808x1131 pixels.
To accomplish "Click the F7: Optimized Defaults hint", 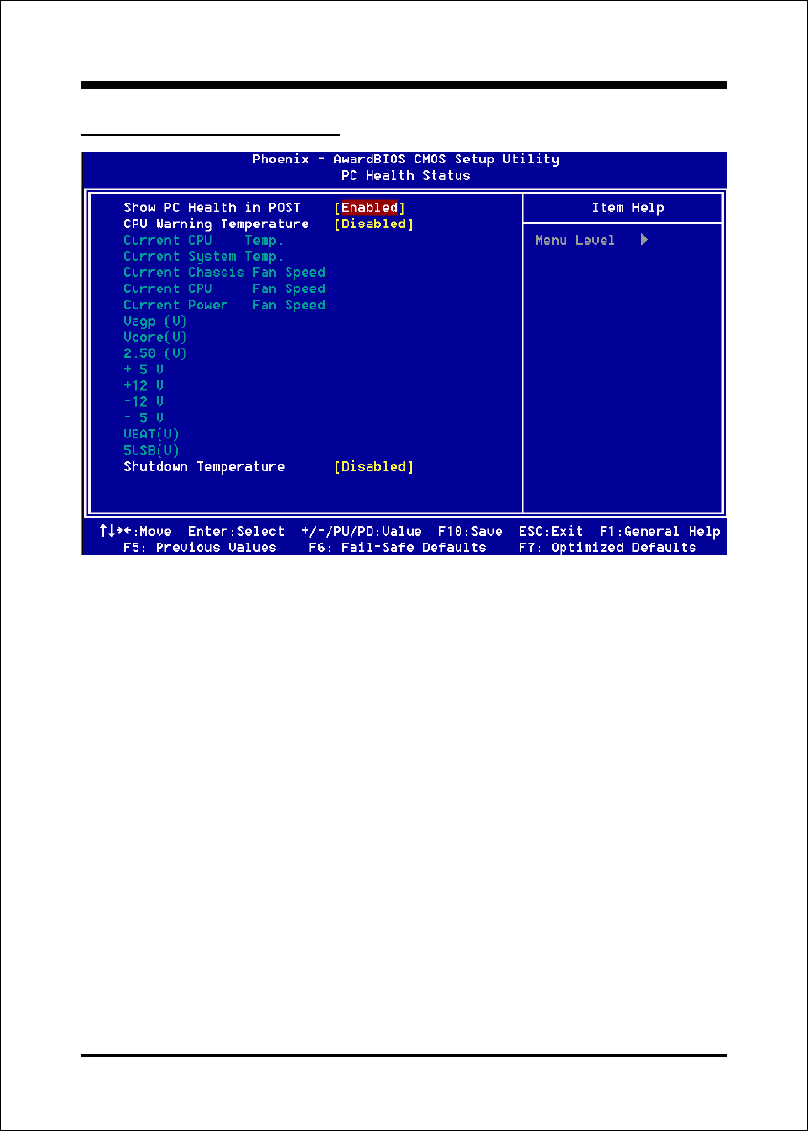I will tap(607, 547).
